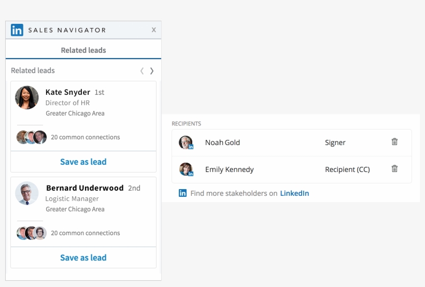The image size is (425, 287).
Task: Click Noah Gold's LinkedIn avatar
Action: tap(186, 142)
